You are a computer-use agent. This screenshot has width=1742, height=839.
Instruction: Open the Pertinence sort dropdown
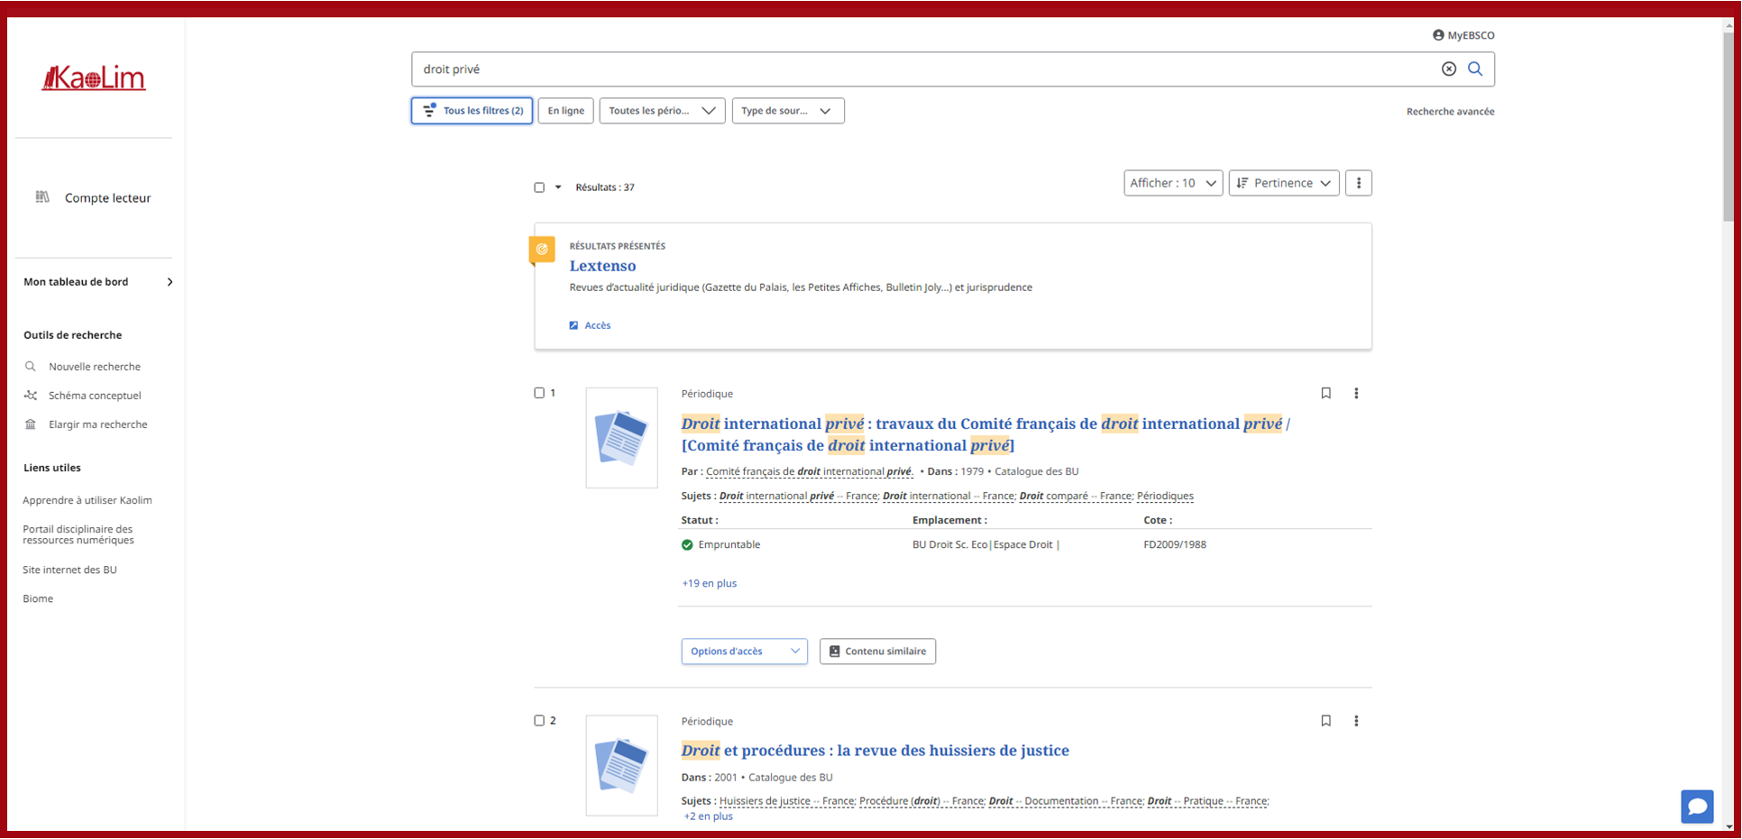click(1283, 183)
